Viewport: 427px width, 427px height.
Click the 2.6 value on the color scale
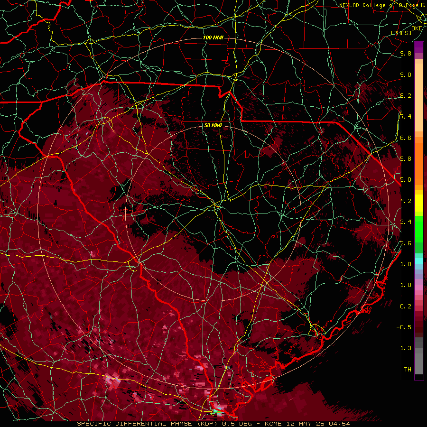(x=406, y=243)
